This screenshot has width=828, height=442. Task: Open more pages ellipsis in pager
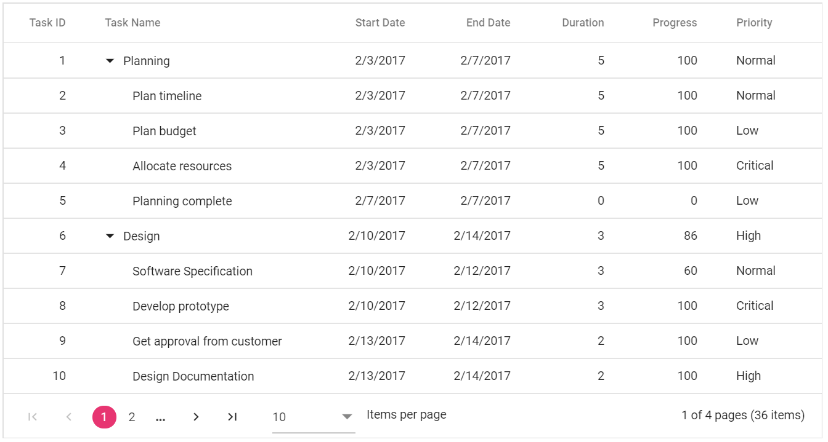161,417
